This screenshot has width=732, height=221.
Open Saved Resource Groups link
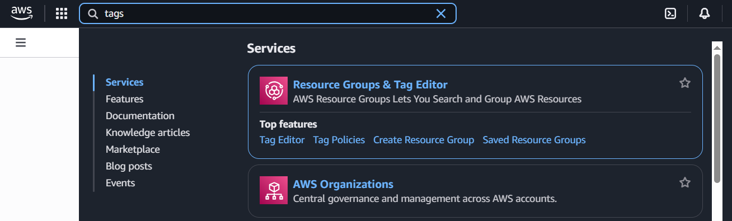pyautogui.click(x=534, y=140)
